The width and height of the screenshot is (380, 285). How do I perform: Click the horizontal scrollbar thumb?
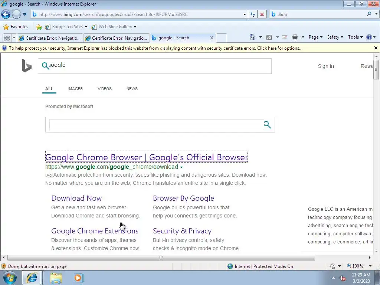pyautogui.click(x=161, y=258)
